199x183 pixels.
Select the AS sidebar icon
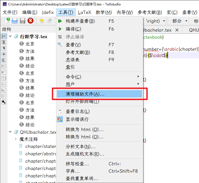pyautogui.click(x=4, y=84)
